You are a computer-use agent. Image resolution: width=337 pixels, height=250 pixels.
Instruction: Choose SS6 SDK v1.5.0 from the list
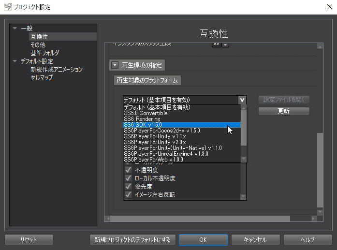point(182,125)
